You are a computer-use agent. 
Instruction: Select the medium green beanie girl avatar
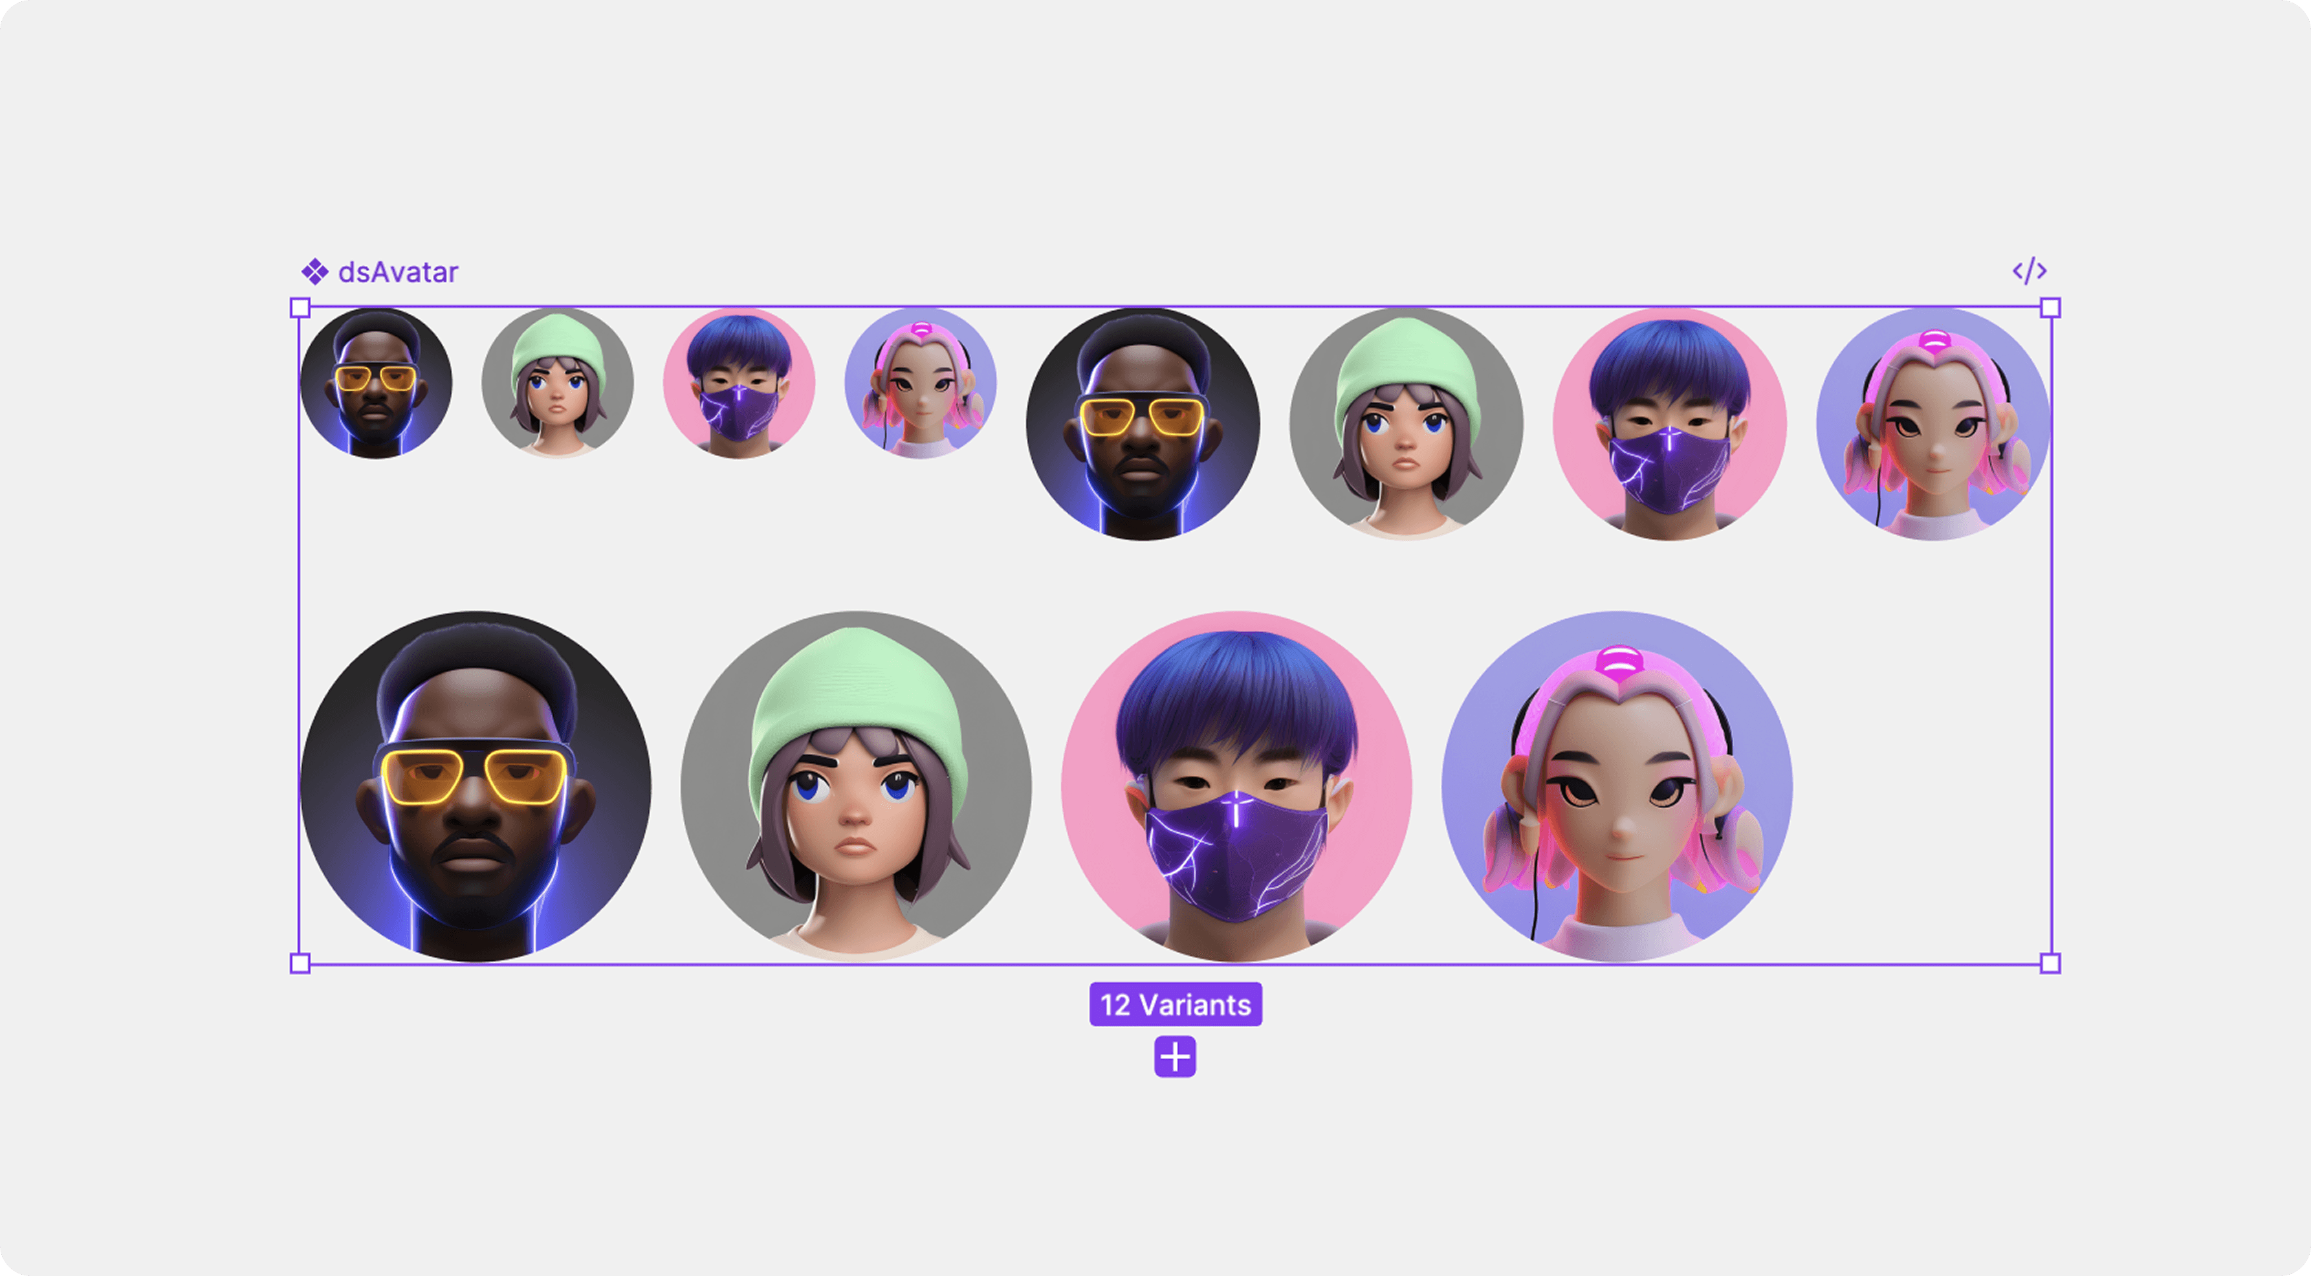[x=1406, y=424]
